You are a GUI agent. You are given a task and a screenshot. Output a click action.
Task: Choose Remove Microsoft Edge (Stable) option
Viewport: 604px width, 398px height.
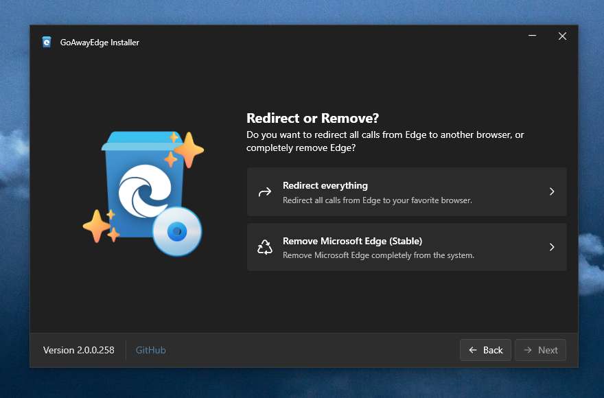[407, 247]
